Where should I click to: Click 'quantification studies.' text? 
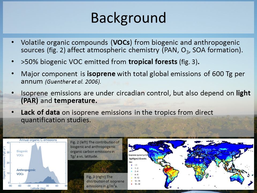[56, 120]
